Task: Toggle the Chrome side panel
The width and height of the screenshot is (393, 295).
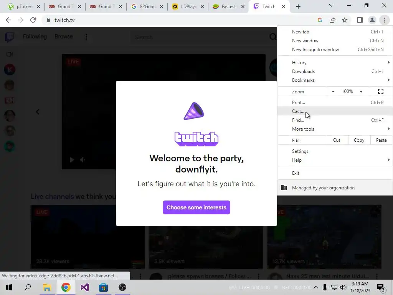Action: click(x=360, y=20)
